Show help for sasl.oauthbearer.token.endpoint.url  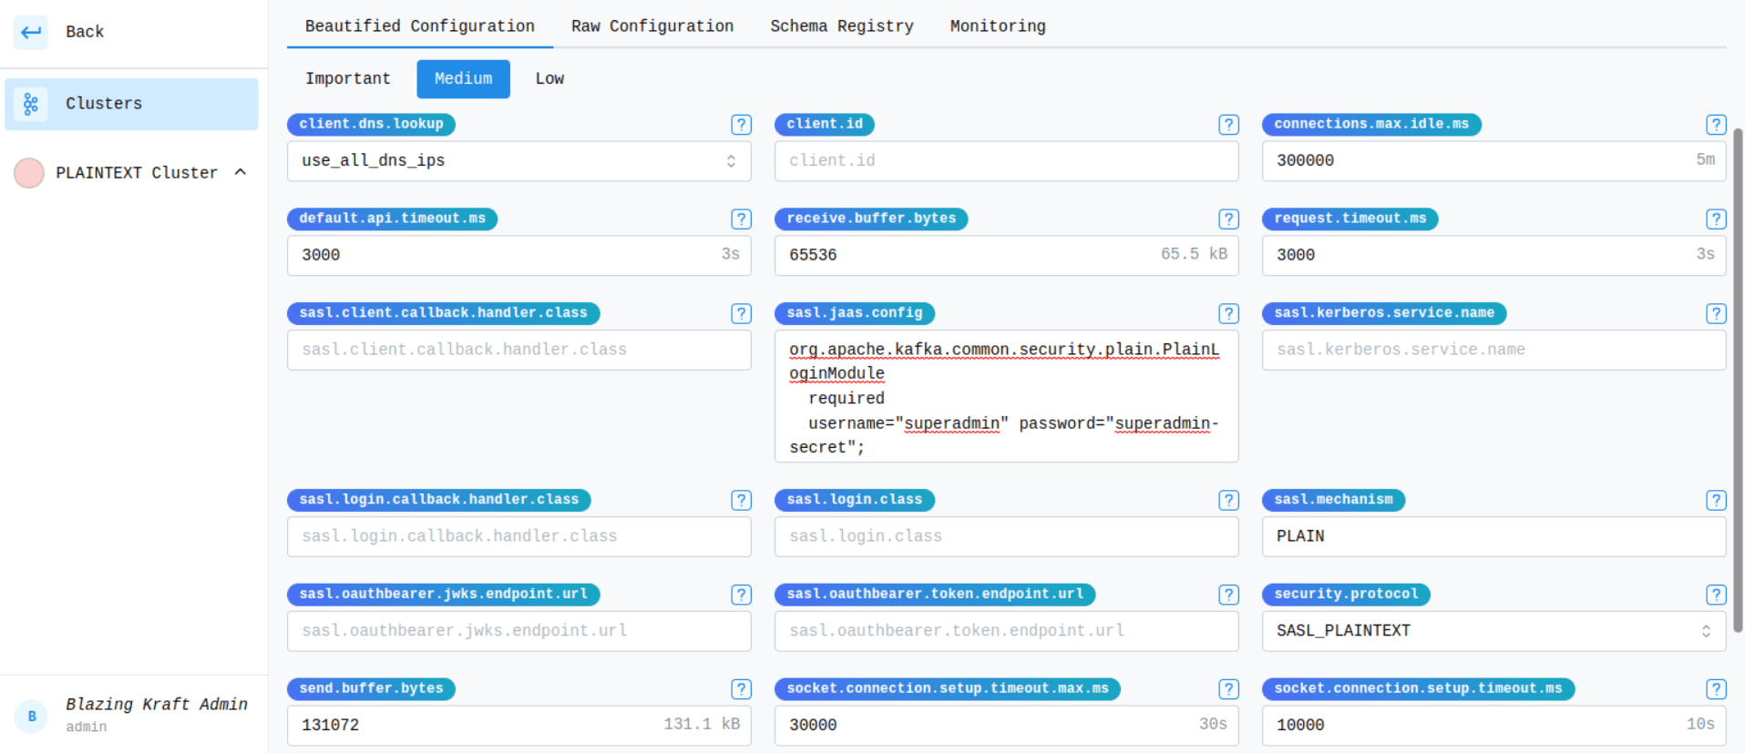point(1228,595)
